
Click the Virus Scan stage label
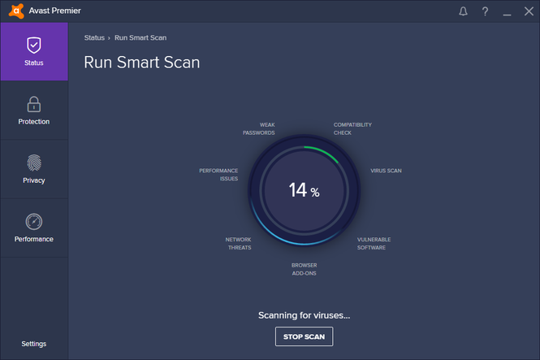[386, 171]
